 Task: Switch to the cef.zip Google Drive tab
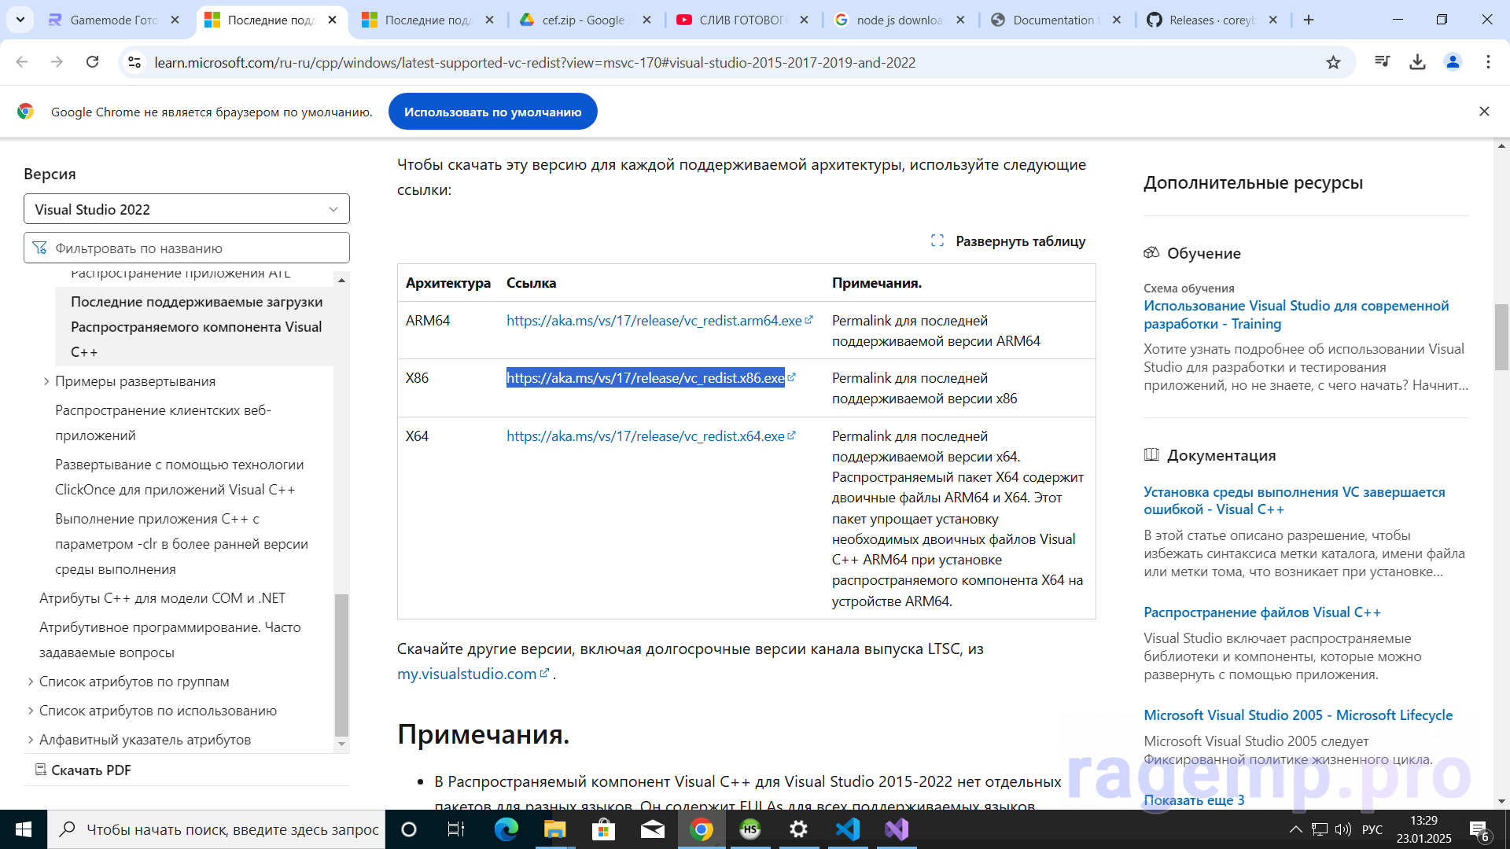(x=586, y=20)
